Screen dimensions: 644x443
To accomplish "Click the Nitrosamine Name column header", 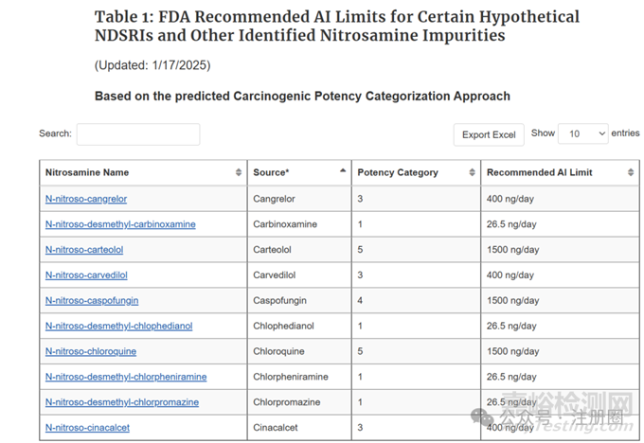I will click(x=87, y=173).
